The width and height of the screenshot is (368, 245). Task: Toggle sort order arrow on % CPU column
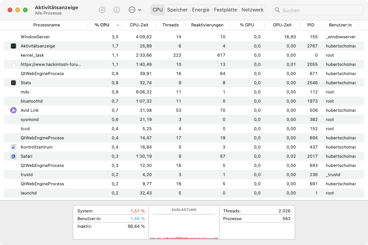coord(118,25)
